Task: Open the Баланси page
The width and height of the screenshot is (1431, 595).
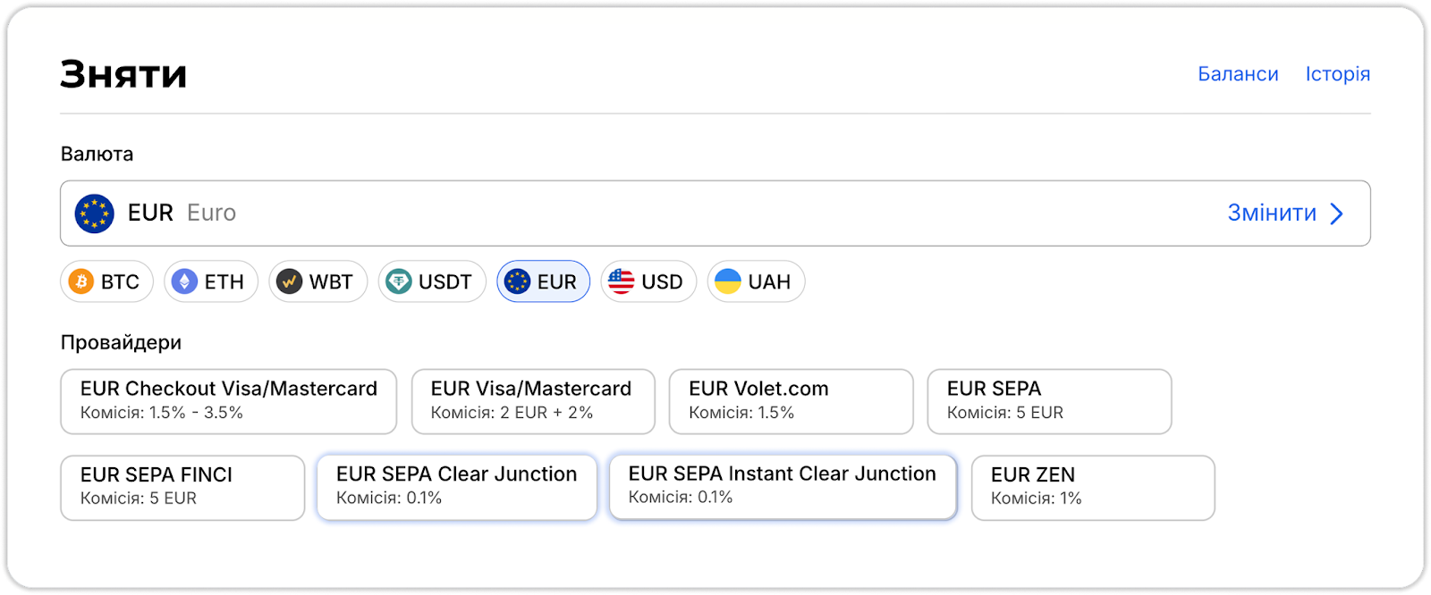Action: 1238,74
